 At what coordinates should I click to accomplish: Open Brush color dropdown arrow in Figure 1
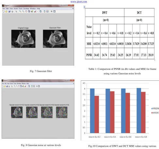(x=27, y=86)
